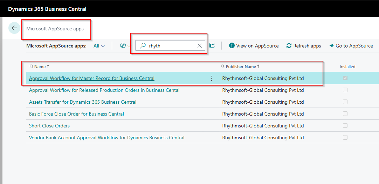Viewport: 379px width, 184px height.
Task: Toggle Installed checkbox for Basic Force Close
Action: pyautogui.click(x=345, y=114)
